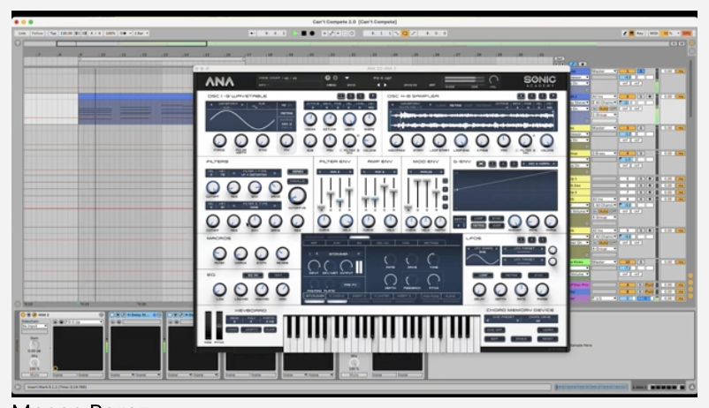
Task: Open the first LFO Target dropdown
Action: [x=523, y=249]
